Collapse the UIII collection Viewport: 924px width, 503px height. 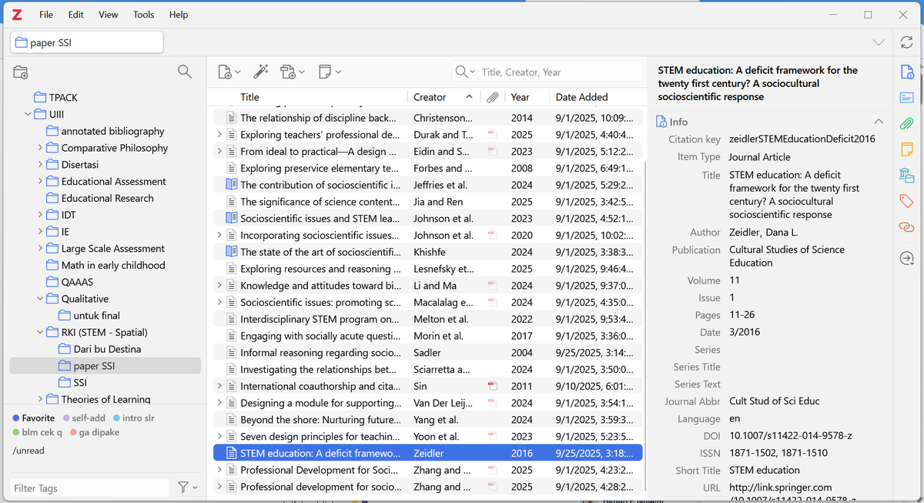tap(28, 114)
